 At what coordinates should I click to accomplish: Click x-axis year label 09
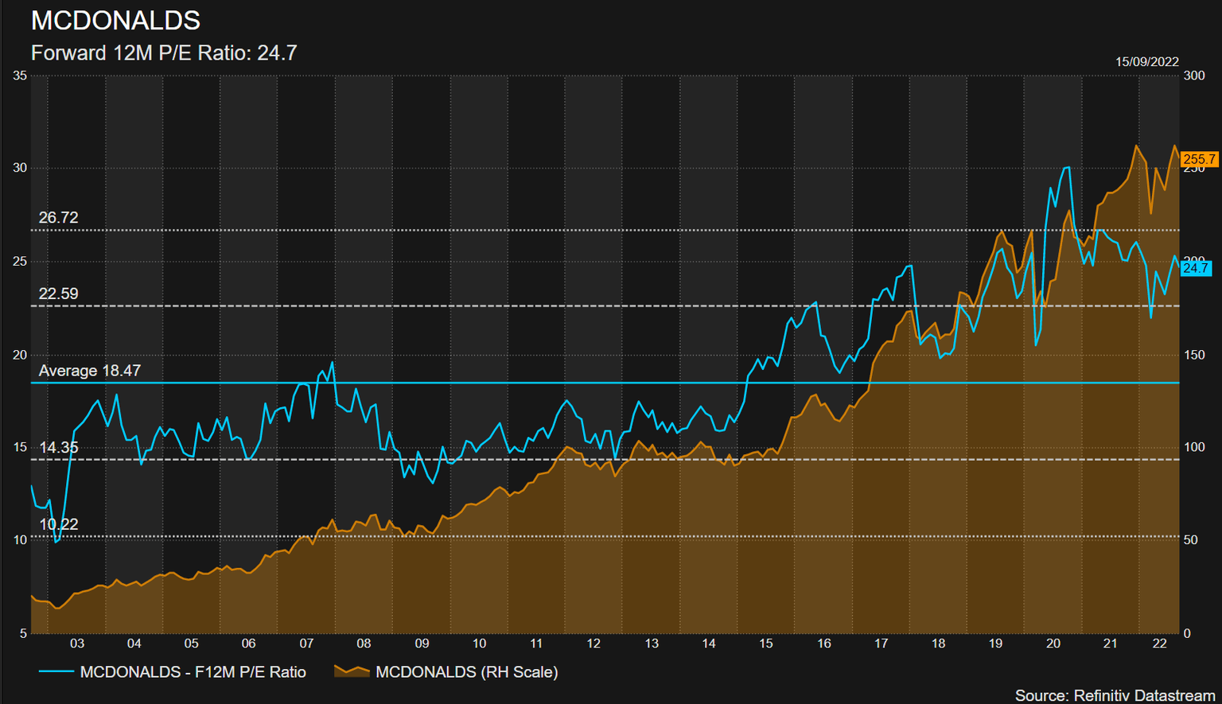click(x=422, y=644)
